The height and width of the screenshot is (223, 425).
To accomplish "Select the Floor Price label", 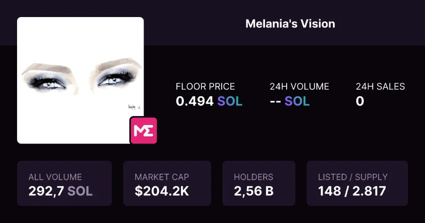I will [x=205, y=87].
